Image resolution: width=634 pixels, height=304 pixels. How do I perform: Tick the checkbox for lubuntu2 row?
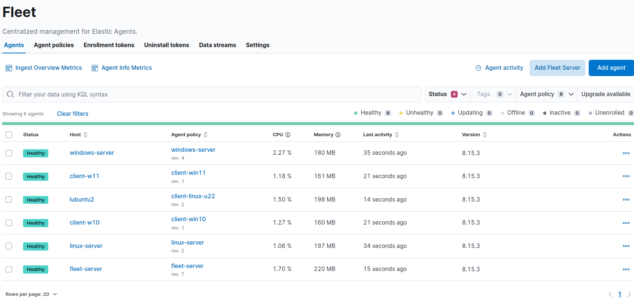(x=9, y=200)
